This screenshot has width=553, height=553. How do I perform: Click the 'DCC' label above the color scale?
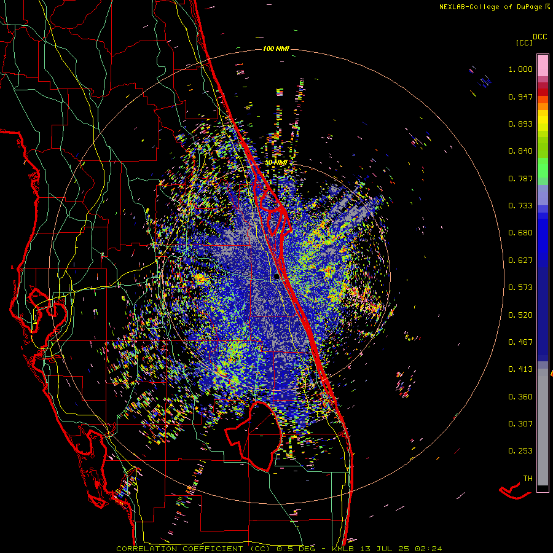[x=540, y=37]
